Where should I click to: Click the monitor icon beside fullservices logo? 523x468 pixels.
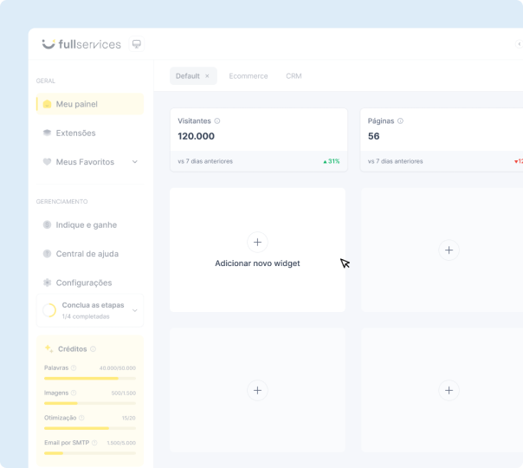pyautogui.click(x=136, y=44)
